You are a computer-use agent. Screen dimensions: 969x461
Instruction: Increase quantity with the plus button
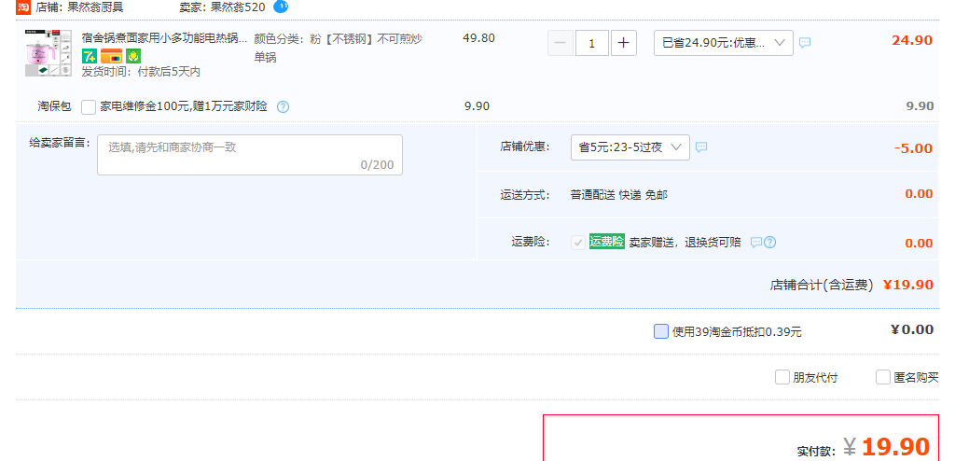[624, 43]
